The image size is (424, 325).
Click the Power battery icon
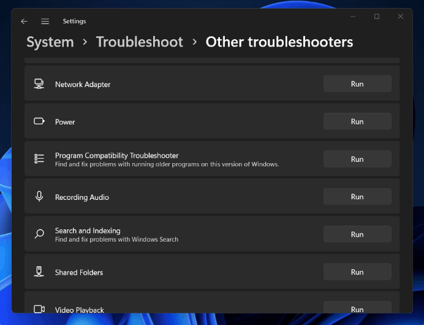[x=39, y=121]
